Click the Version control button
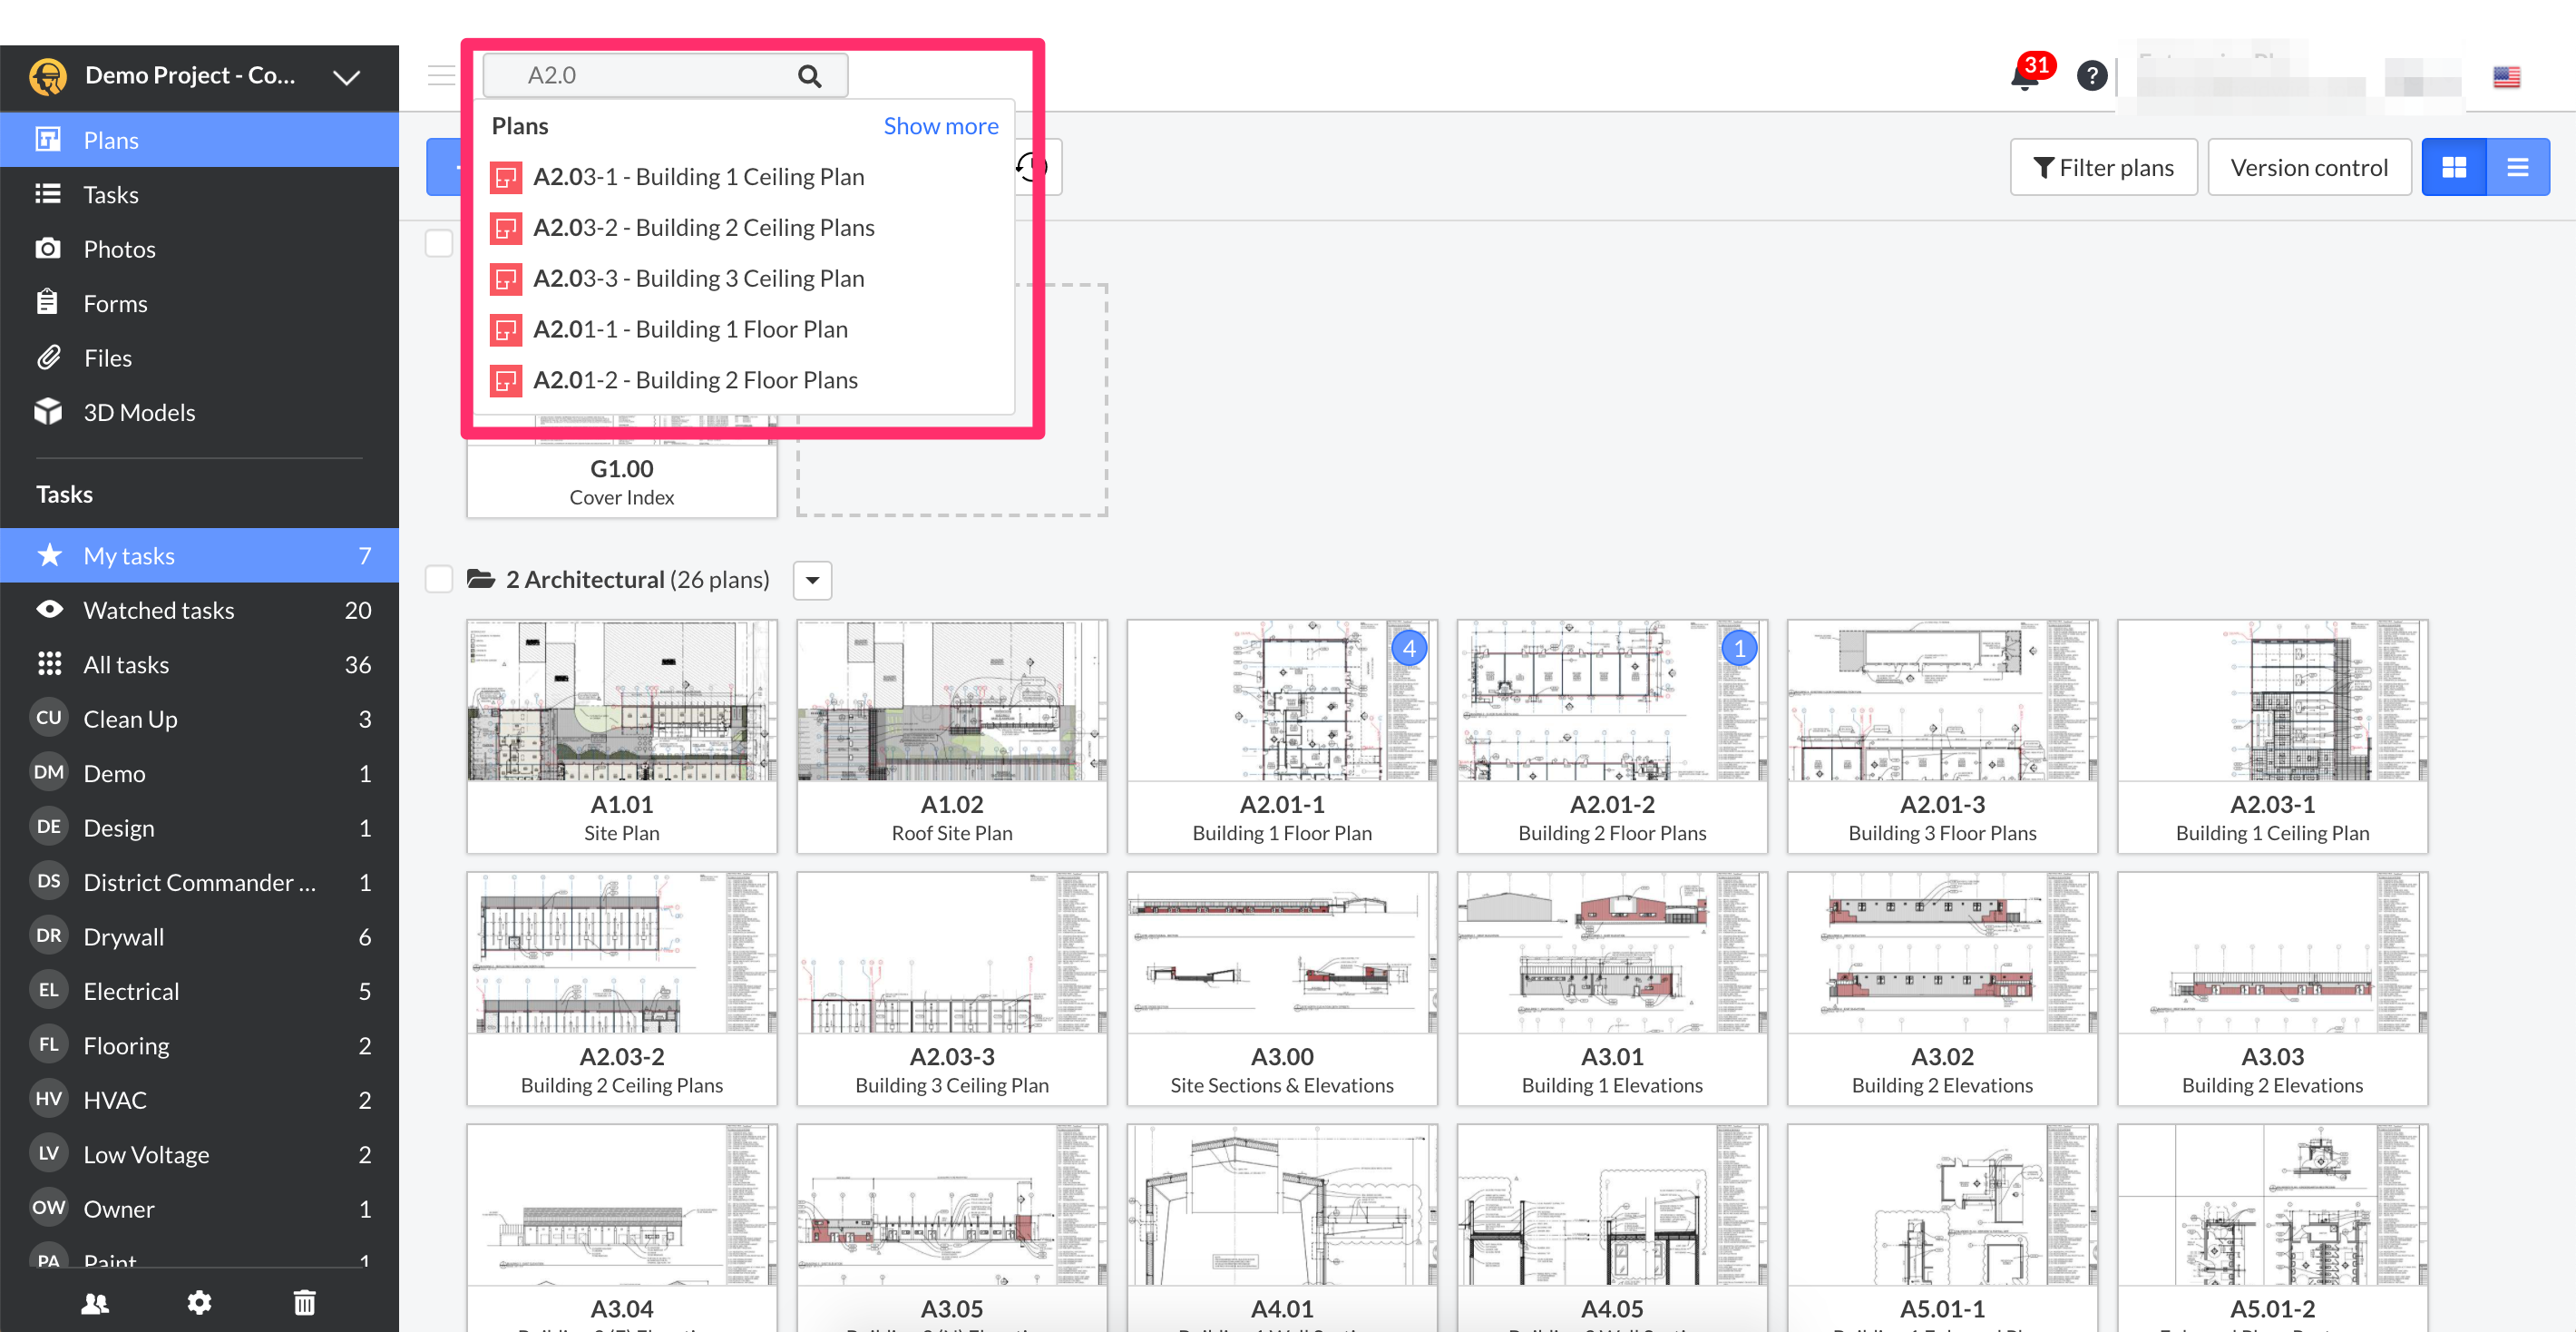The width and height of the screenshot is (2576, 1332). coord(2310,166)
